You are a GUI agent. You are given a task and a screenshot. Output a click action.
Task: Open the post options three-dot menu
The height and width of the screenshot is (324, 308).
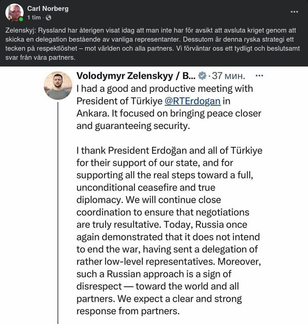point(294,12)
